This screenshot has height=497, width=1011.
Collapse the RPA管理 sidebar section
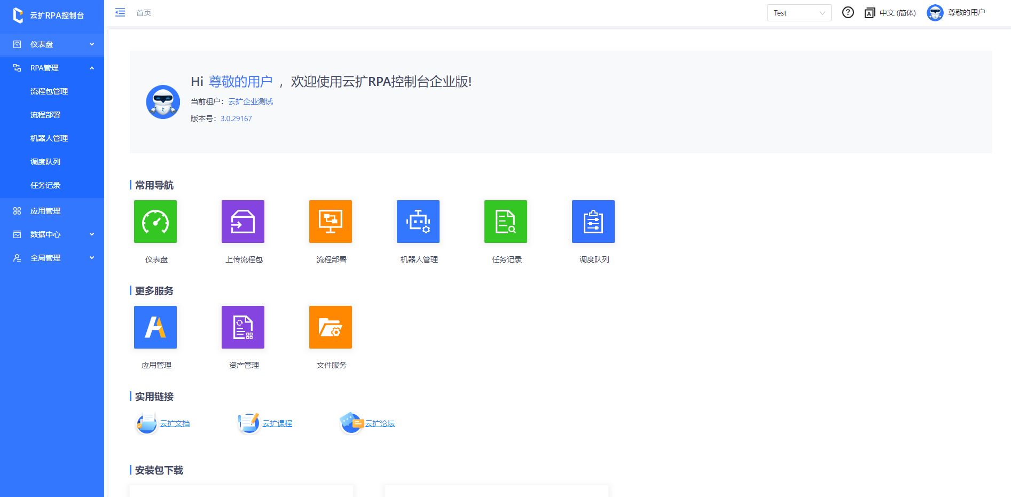(52, 68)
